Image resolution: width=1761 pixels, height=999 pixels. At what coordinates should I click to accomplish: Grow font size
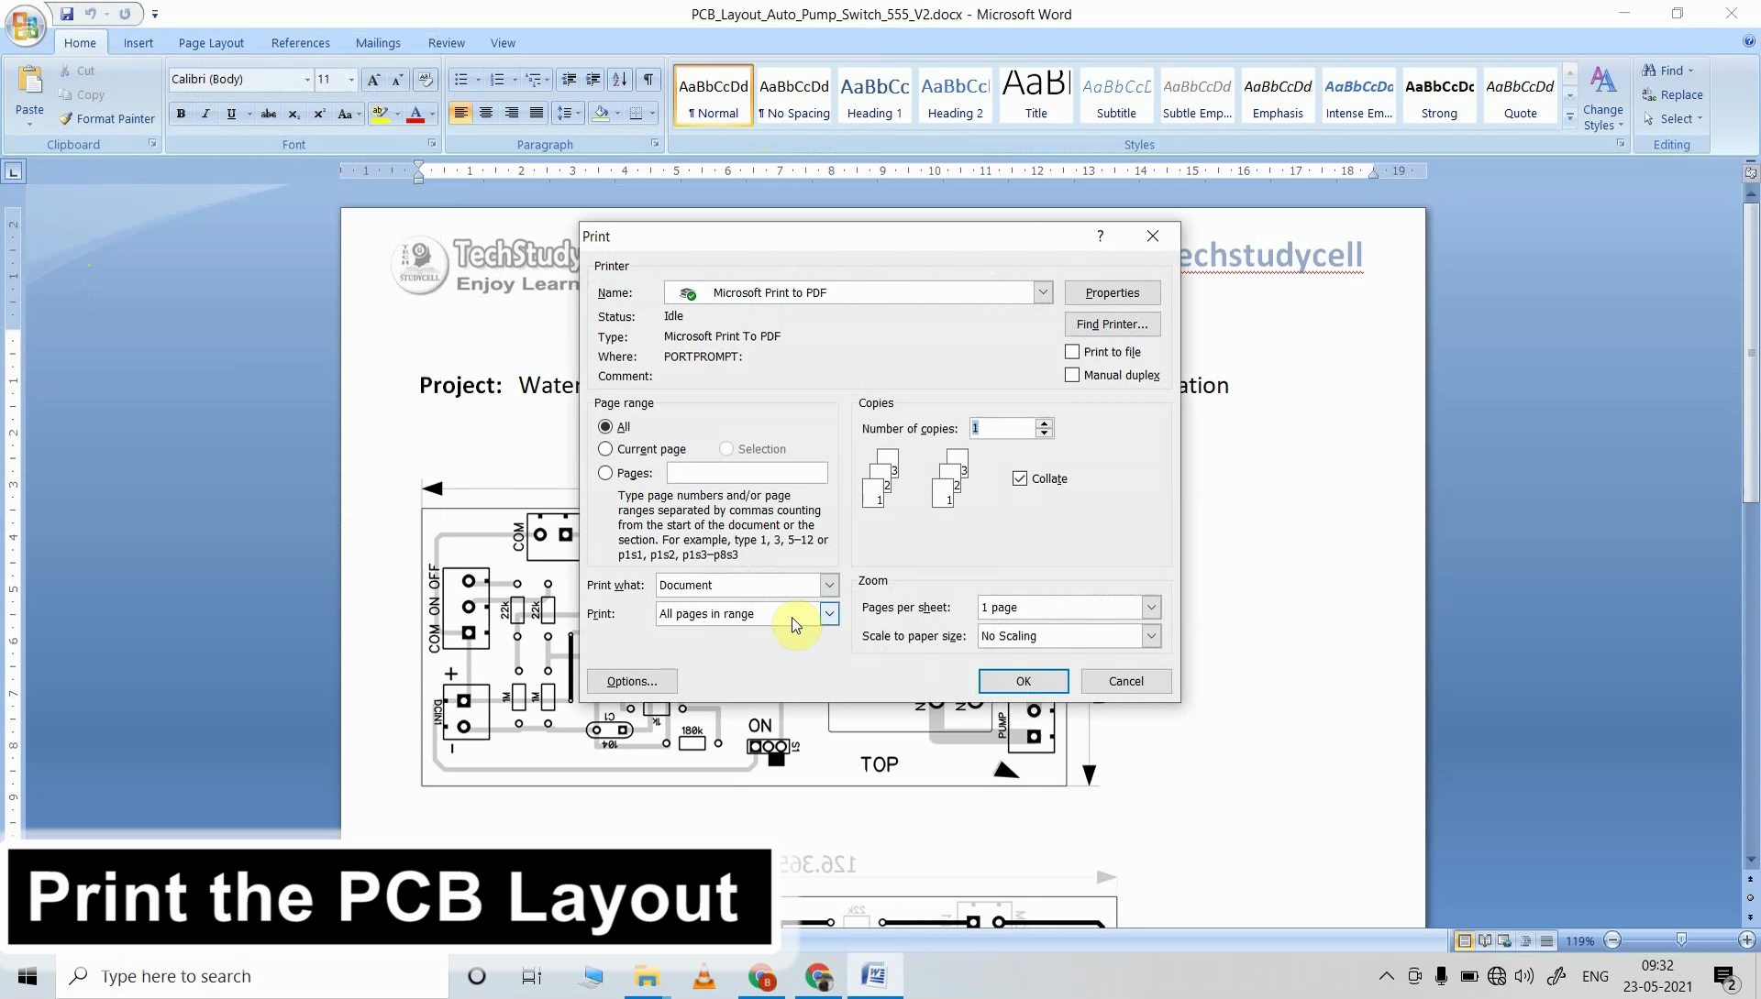373,80
